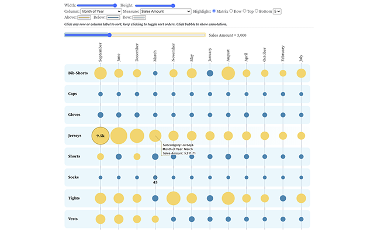374x233 pixels.
Task: Click the Socks March bubble labeled 45
Action: coord(155,177)
